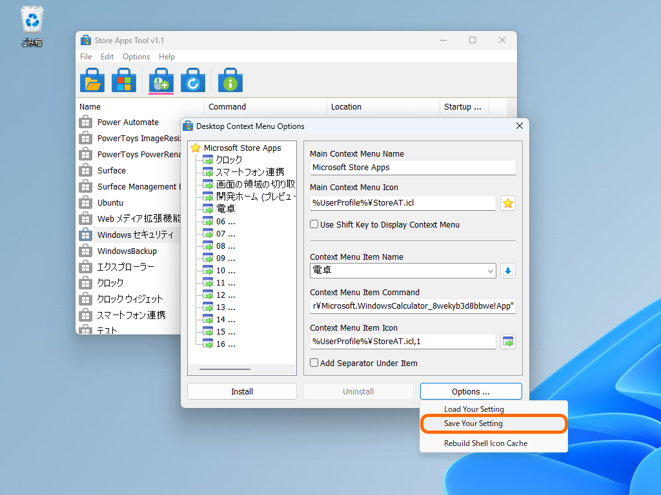Screen dimensions: 661x495
Task: Click the Main Context Menu Icon path field
Action: (x=403, y=203)
